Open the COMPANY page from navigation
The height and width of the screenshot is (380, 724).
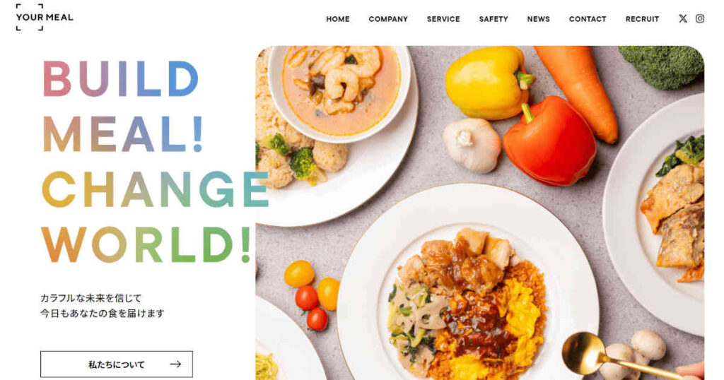point(388,19)
